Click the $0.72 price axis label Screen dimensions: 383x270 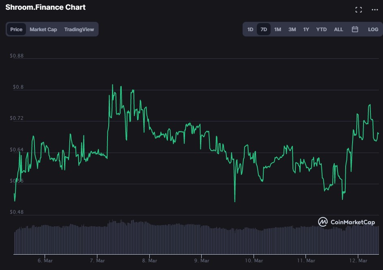[x=17, y=118]
